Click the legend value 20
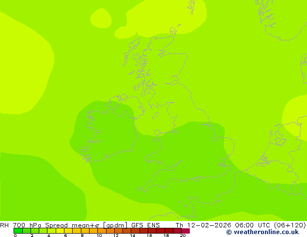The width and height of the screenshot is (307, 237). tap(183, 236)
